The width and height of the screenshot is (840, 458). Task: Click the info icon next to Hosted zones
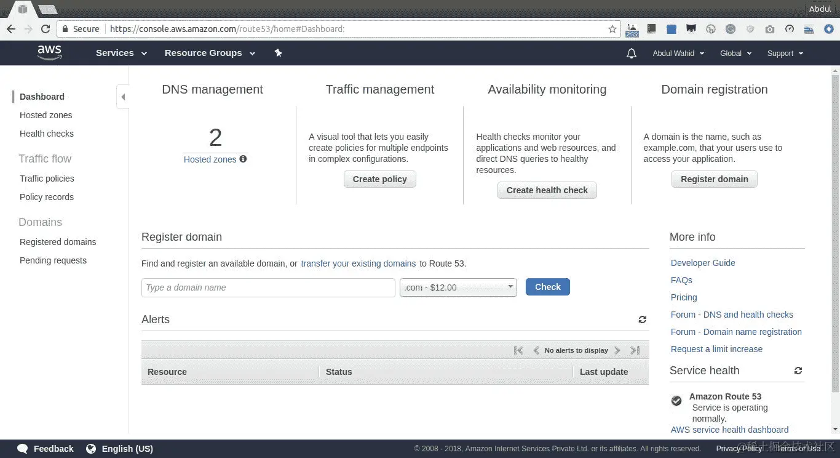click(x=243, y=159)
